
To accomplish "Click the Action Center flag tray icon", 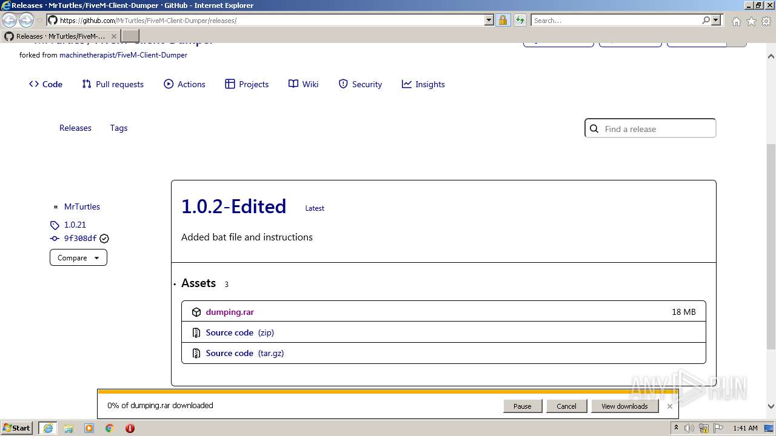I will (x=719, y=428).
